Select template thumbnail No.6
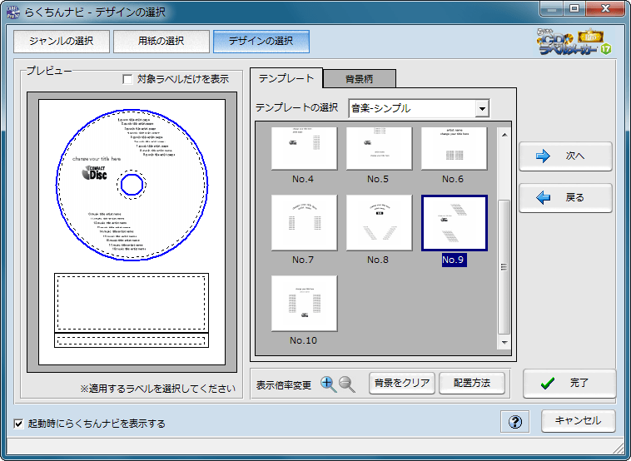Viewport: 631px width, 461px height. 454,148
